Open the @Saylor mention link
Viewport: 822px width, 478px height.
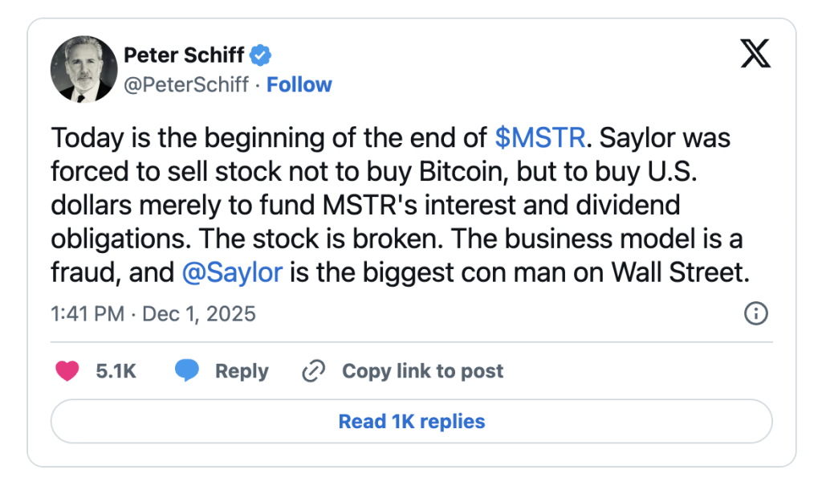pos(232,272)
